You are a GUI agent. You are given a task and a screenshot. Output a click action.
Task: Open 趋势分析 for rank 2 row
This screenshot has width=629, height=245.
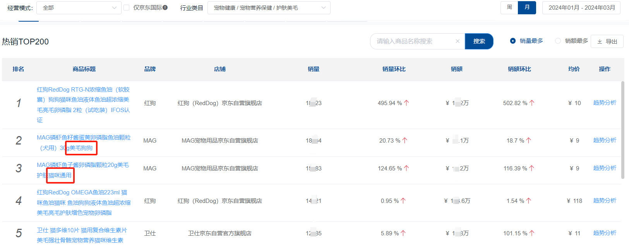tap(605, 140)
